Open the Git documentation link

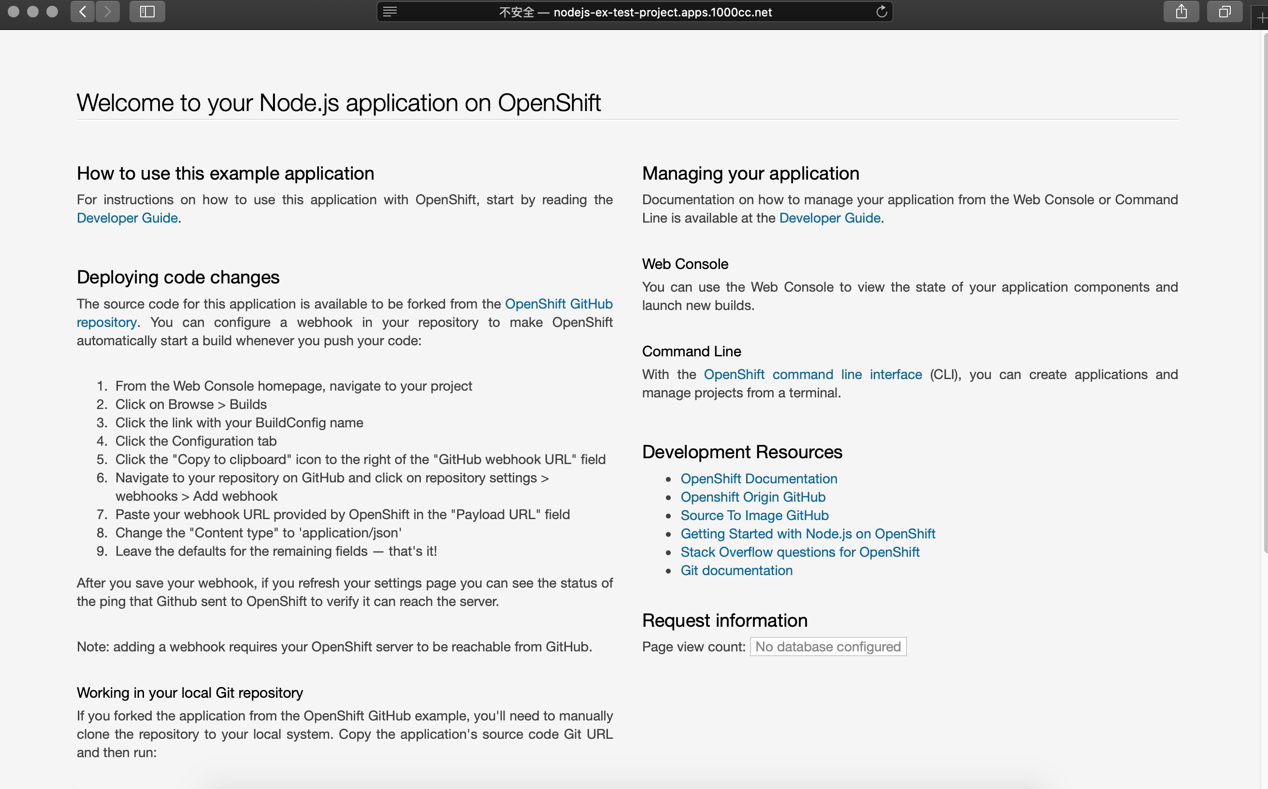point(736,570)
